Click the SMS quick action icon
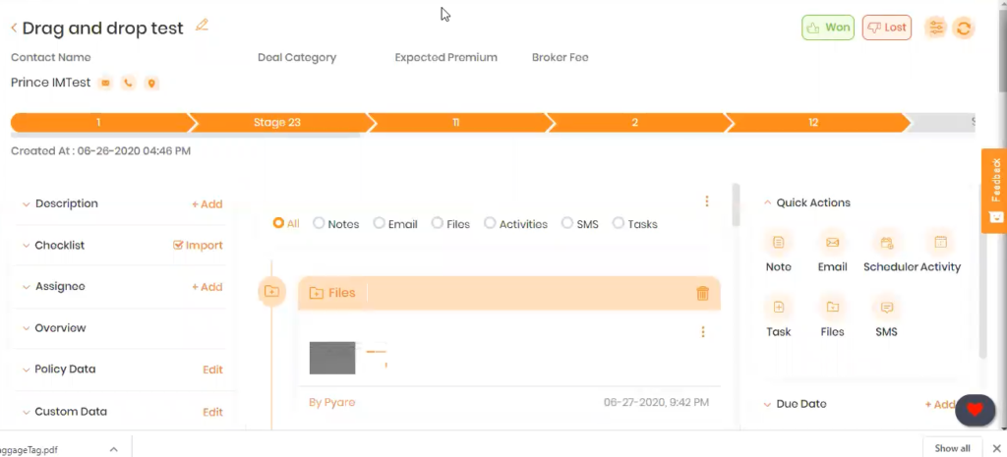 click(886, 308)
